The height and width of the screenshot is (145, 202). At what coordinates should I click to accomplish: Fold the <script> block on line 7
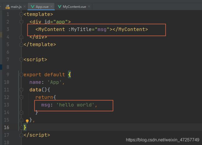(x=21, y=59)
